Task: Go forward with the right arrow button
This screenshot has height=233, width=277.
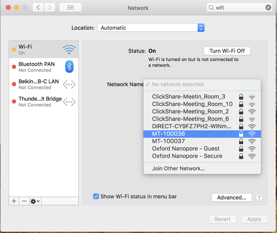Action: 50,7
